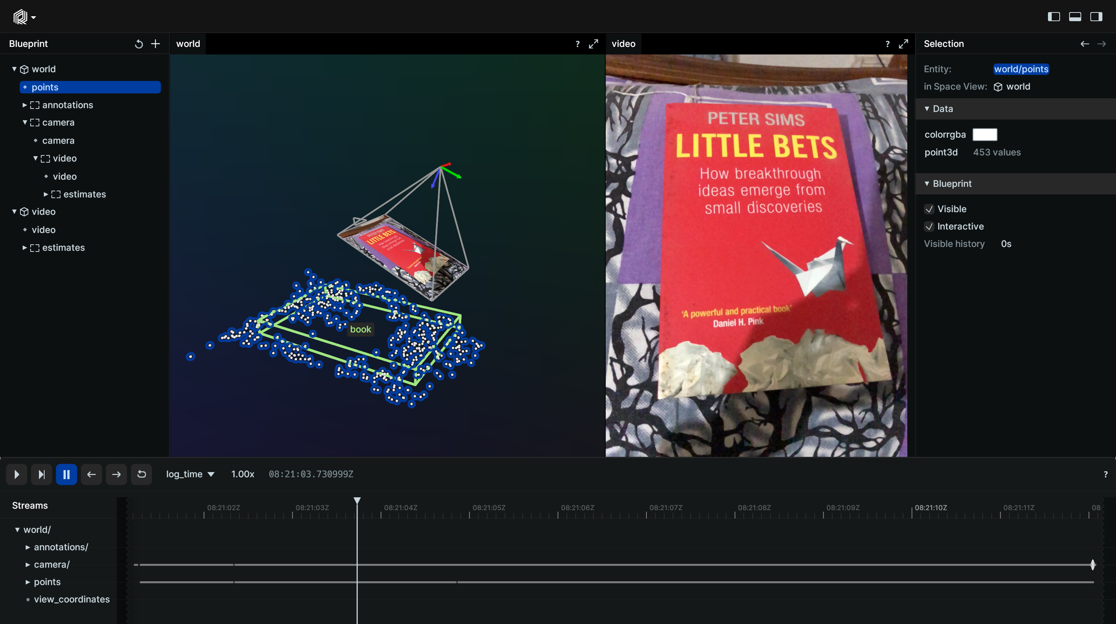
Task: Click the timeline playhead marker
Action: tap(357, 500)
